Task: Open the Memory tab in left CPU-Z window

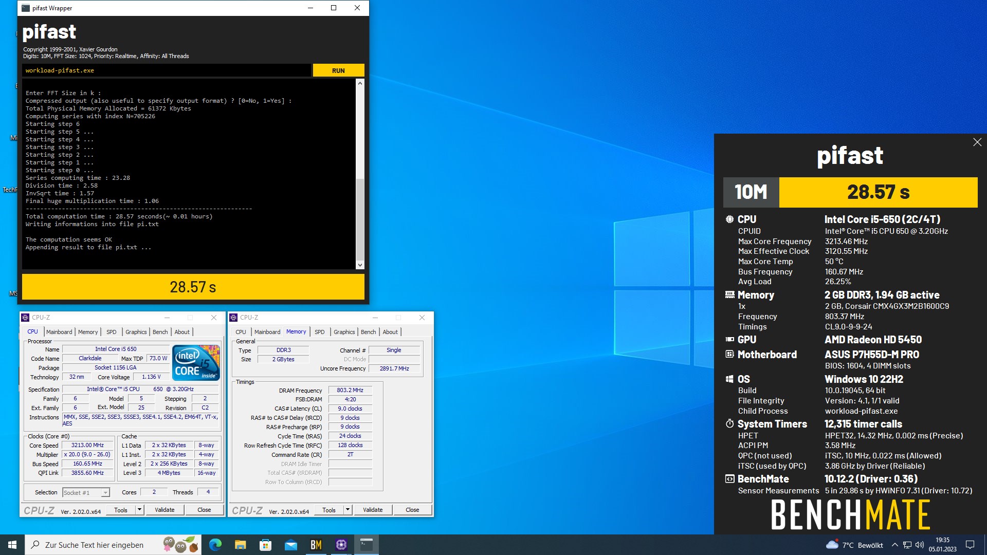Action: coord(88,332)
